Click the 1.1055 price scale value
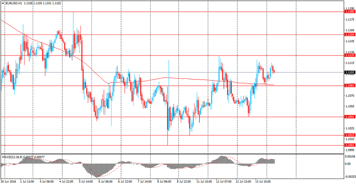 coord(350,106)
